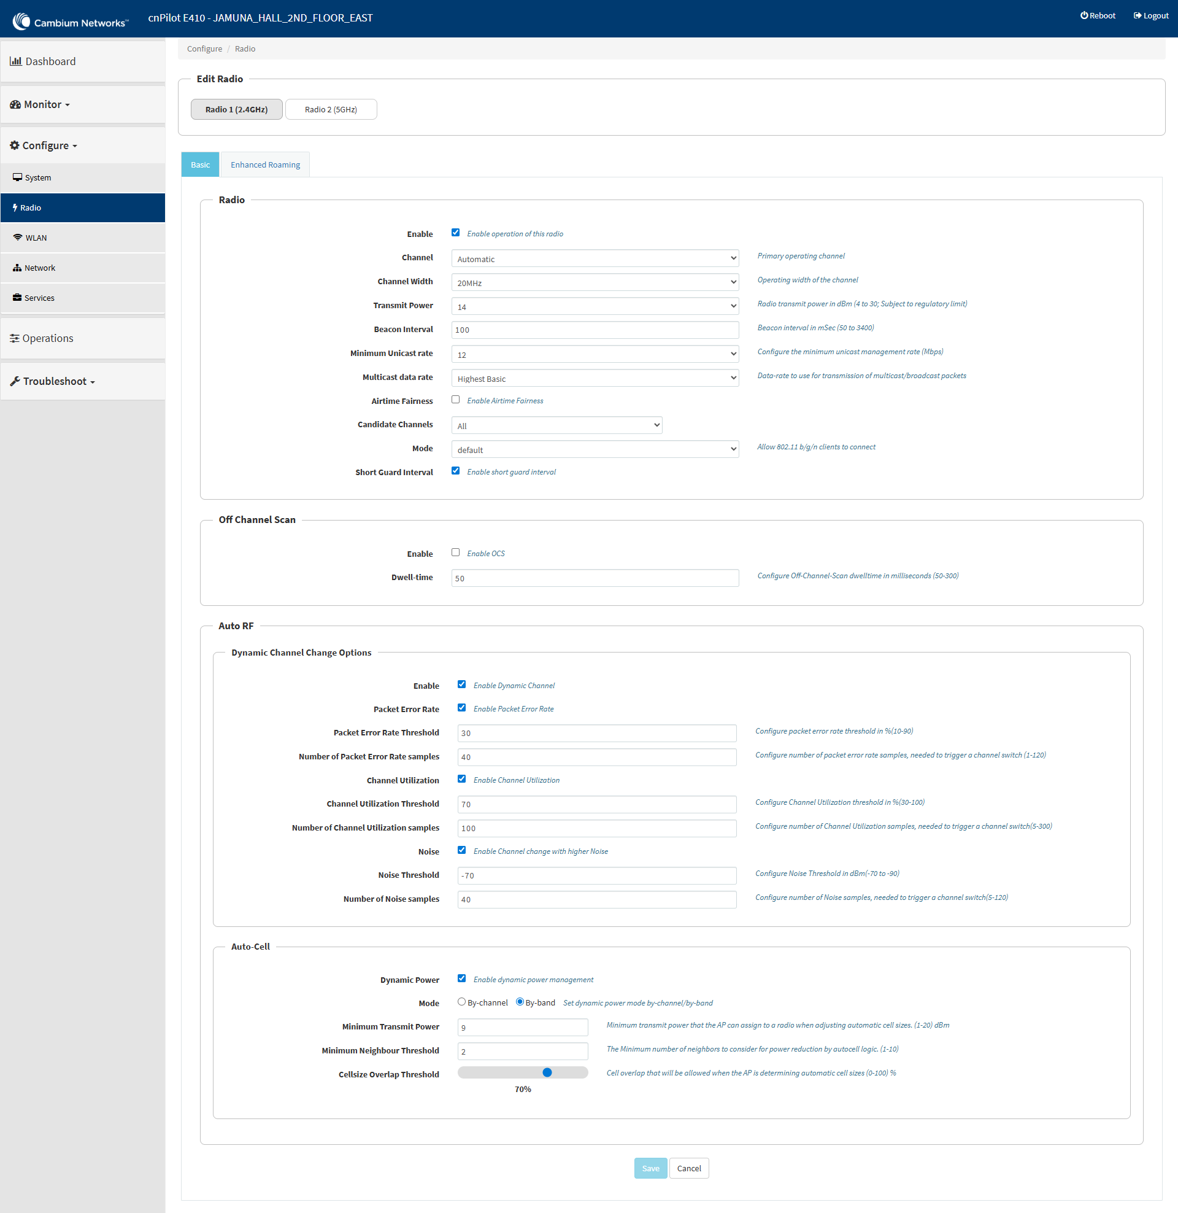The height and width of the screenshot is (1213, 1178).
Task: Select the Radio 2 (5GHz) tab
Action: coord(330,109)
